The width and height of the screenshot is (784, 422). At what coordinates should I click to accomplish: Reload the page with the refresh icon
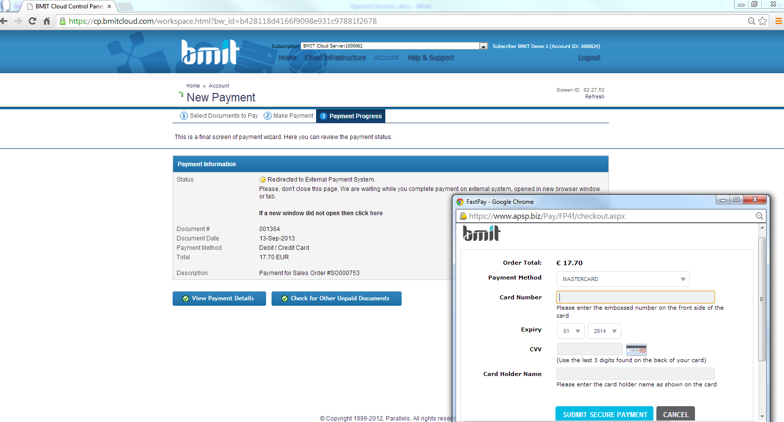33,21
